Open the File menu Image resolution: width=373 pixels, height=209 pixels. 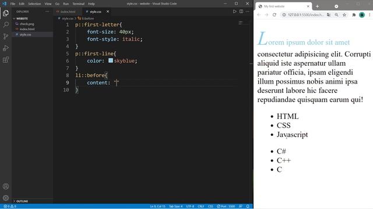pos(13,3)
